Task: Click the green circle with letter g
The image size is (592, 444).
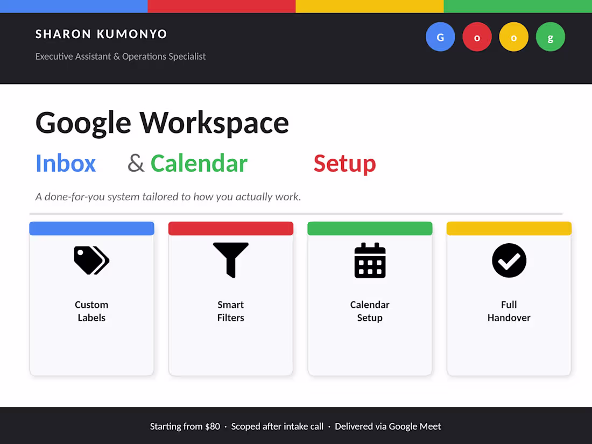Action: click(551, 37)
